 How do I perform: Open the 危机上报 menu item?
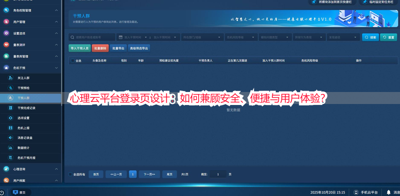point(31,127)
